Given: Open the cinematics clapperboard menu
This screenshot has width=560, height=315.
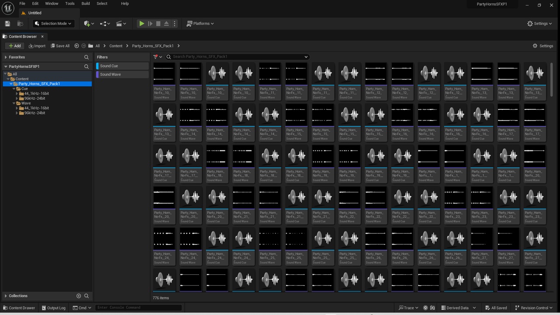Looking at the screenshot, I should [x=121, y=24].
